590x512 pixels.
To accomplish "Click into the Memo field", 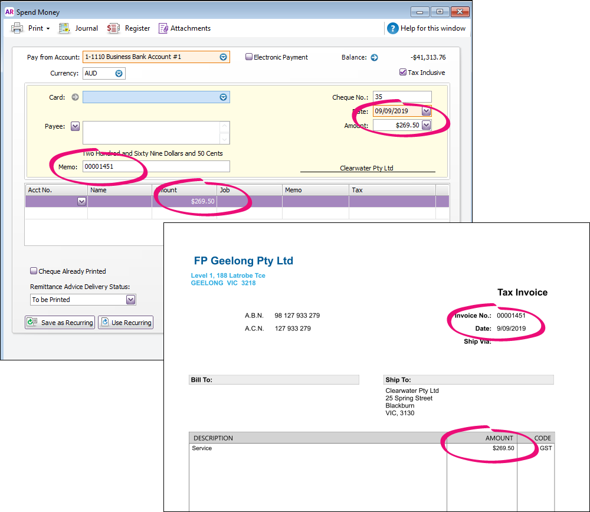I will pyautogui.click(x=156, y=167).
